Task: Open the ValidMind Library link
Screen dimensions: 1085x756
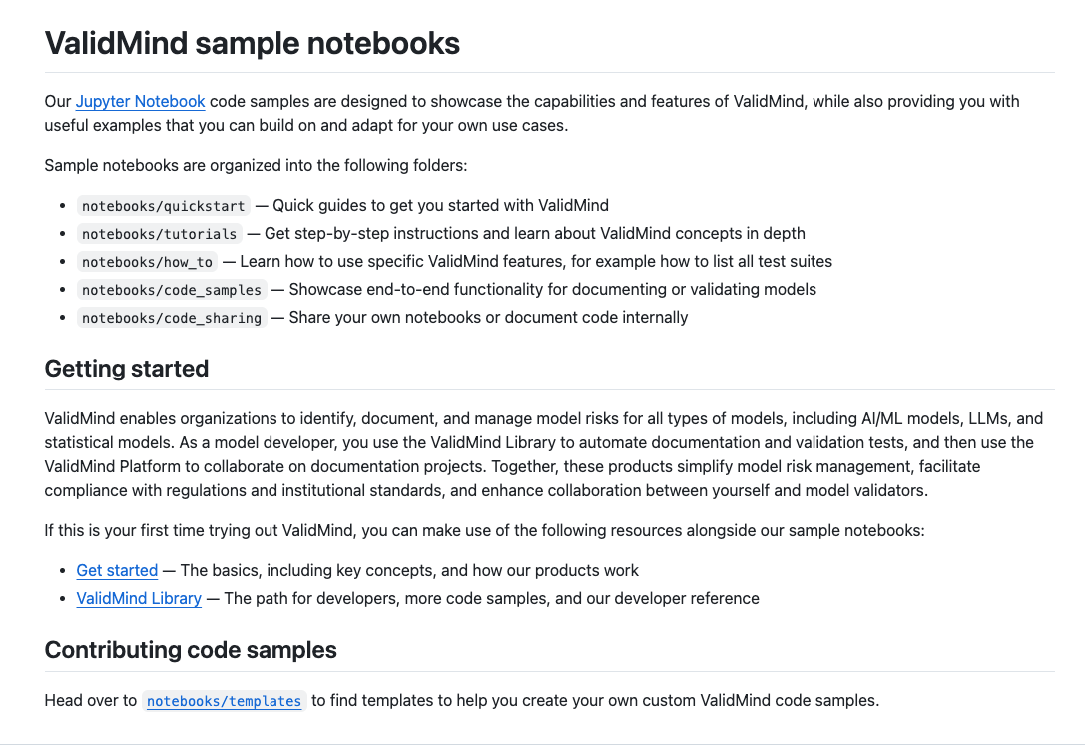Action: [x=139, y=598]
